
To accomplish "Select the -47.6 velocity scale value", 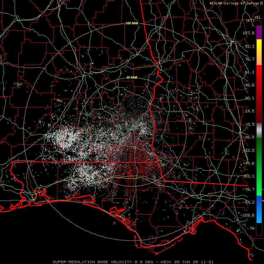I will coord(248,163).
